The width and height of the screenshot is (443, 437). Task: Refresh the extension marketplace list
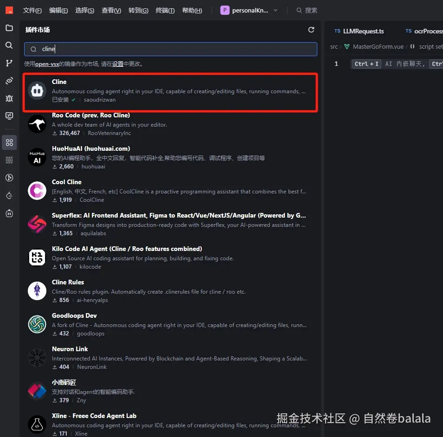click(x=311, y=29)
